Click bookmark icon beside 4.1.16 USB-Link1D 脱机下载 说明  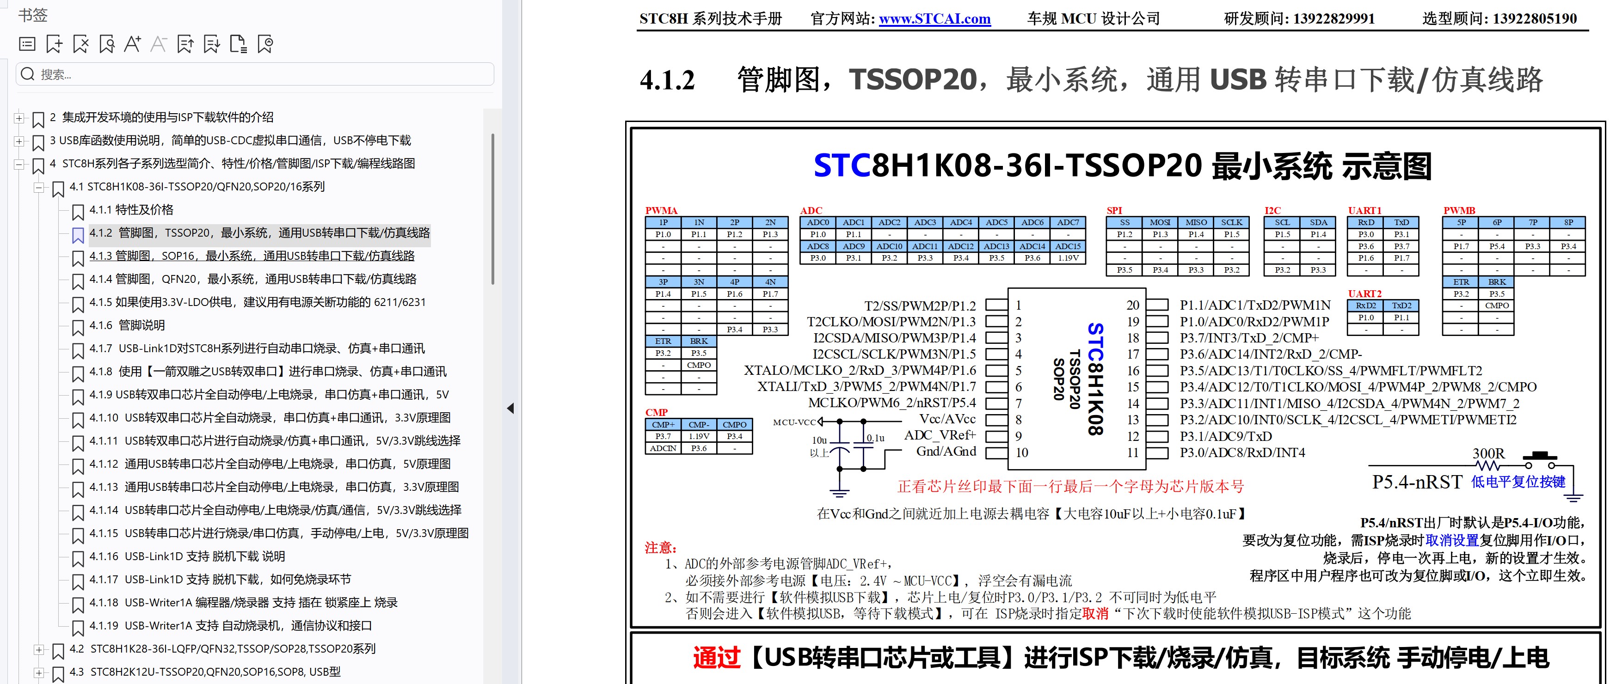coord(78,558)
